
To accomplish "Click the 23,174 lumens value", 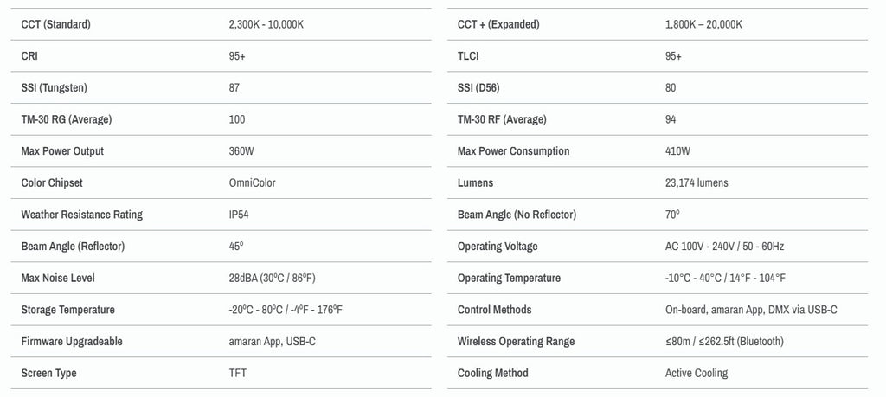I will coord(697,183).
